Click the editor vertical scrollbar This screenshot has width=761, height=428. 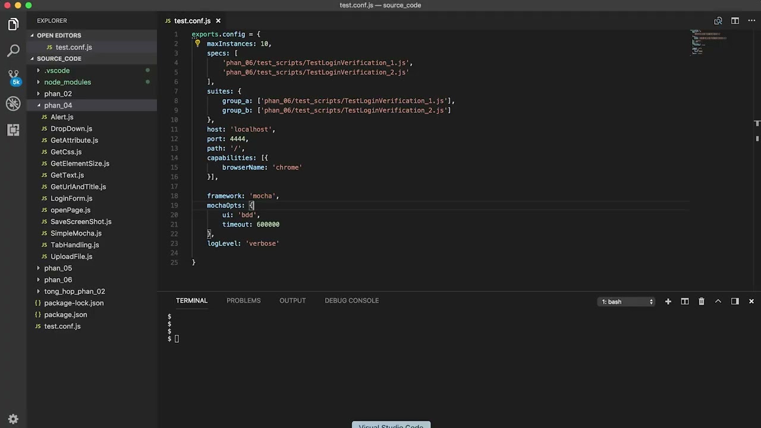coord(757,160)
